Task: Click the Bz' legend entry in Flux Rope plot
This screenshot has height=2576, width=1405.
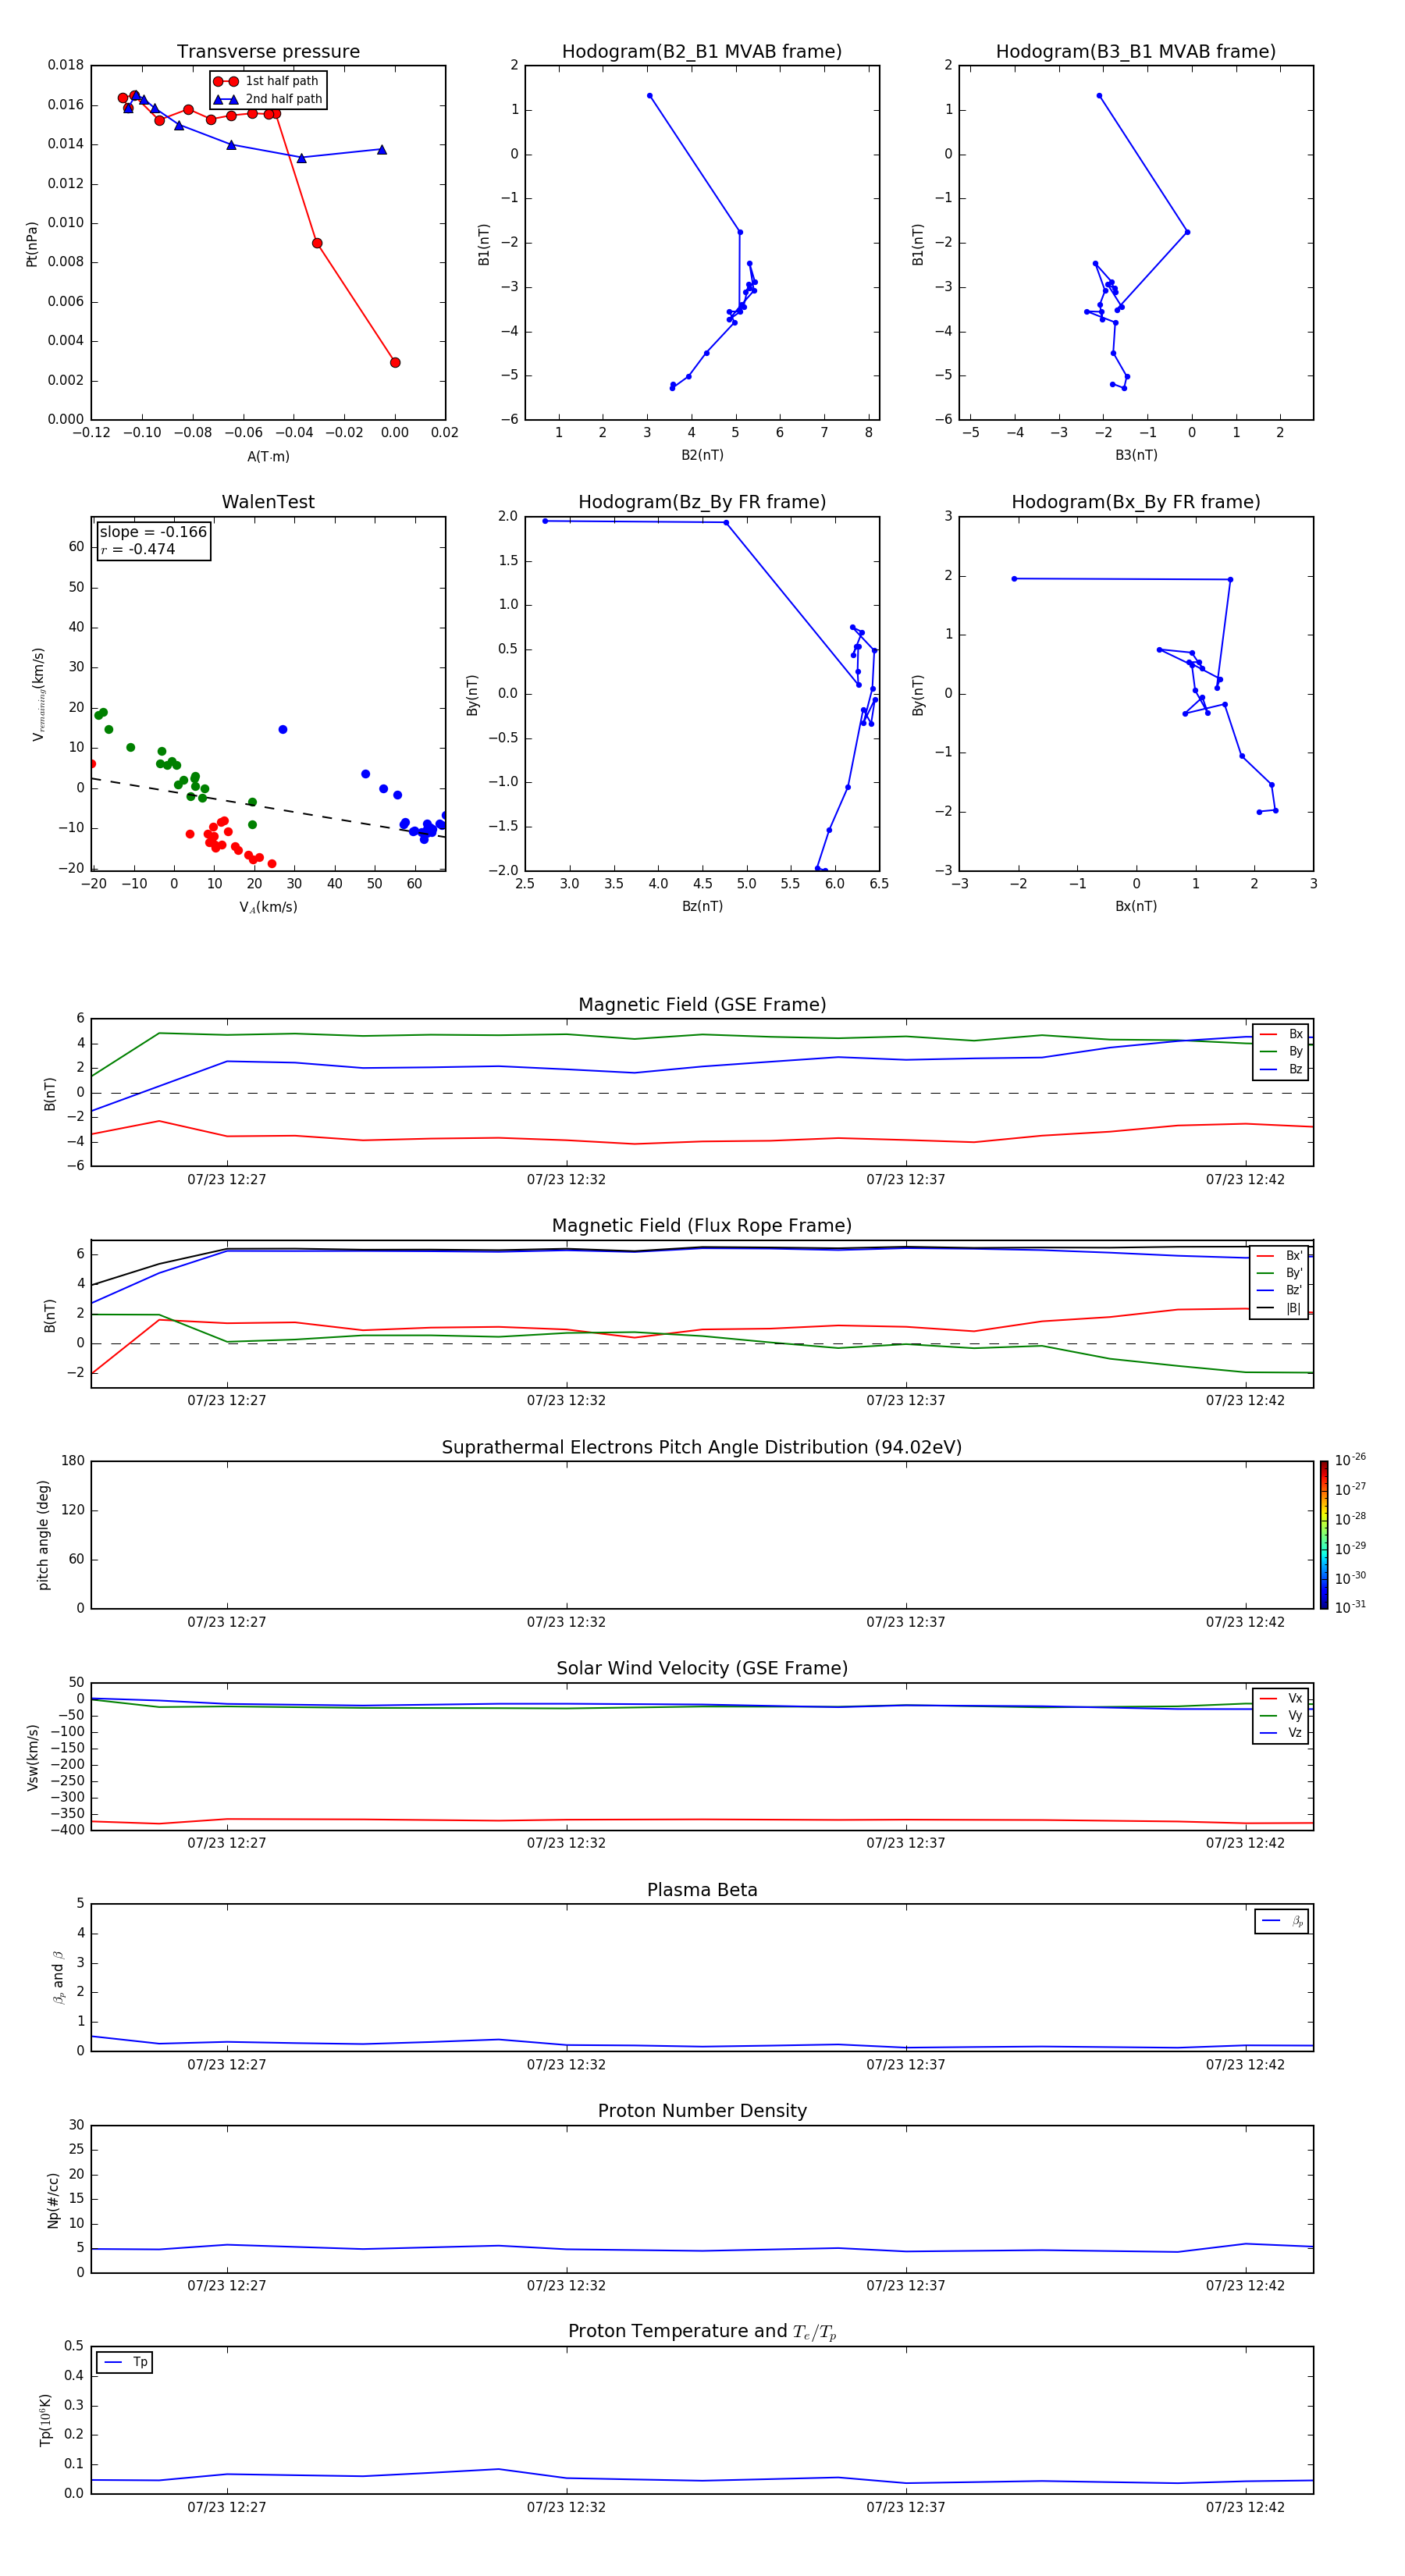Action: tap(1280, 1290)
